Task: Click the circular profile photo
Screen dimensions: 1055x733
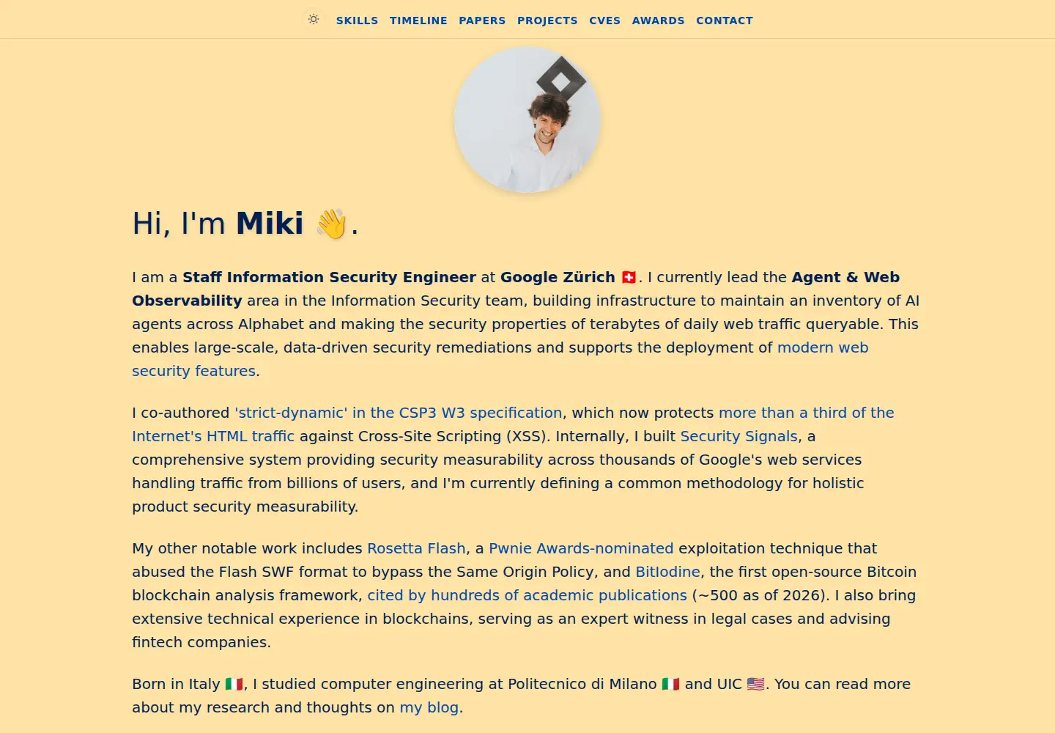Action: (527, 119)
